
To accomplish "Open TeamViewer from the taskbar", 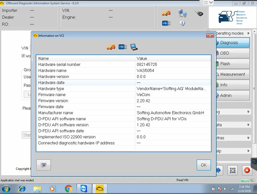I will pos(84,189).
